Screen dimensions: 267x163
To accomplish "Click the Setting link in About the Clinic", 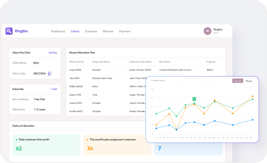I will (53, 52).
